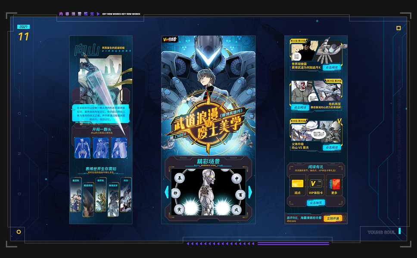417x258 pixels.
Task: Click the 辰 circle in the scene viewer
Action: pyautogui.click(x=180, y=178)
